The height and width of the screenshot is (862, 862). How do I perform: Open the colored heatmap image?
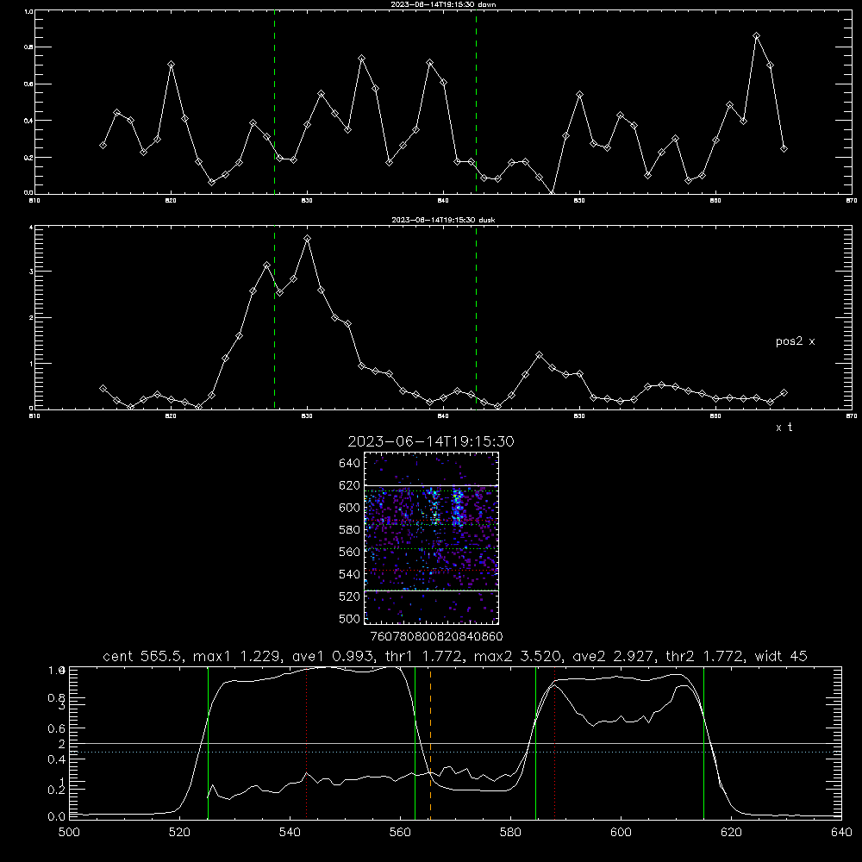click(432, 538)
